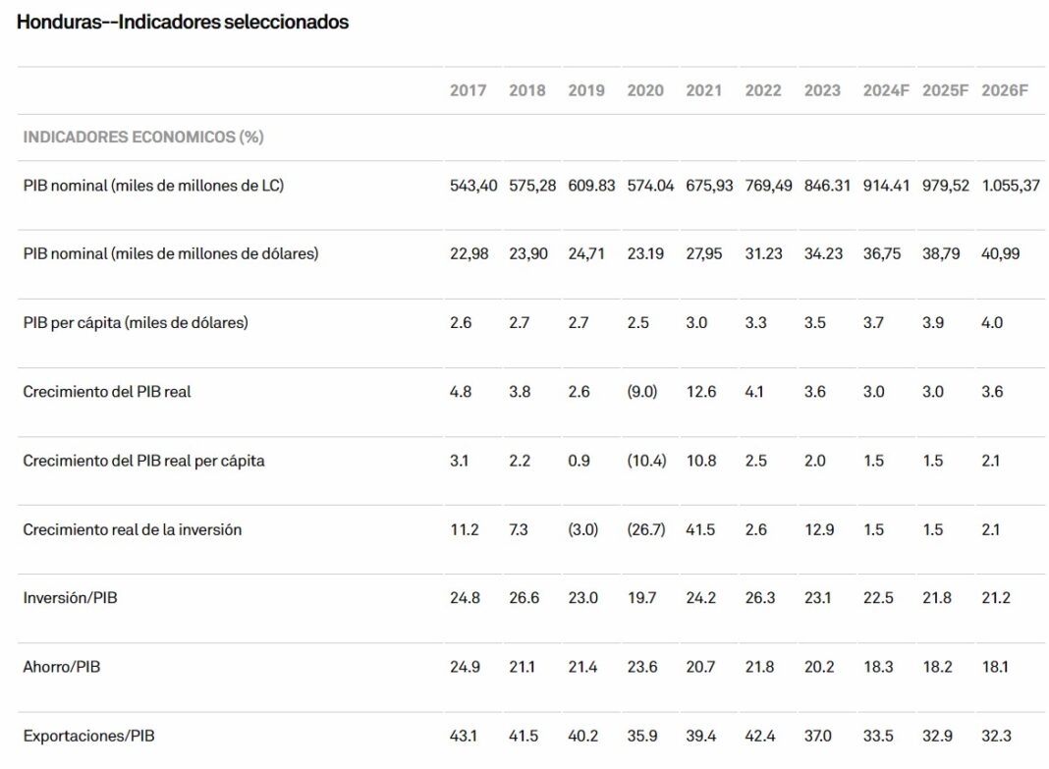Select the PIB nominal (millones de LC) row label

(x=153, y=185)
